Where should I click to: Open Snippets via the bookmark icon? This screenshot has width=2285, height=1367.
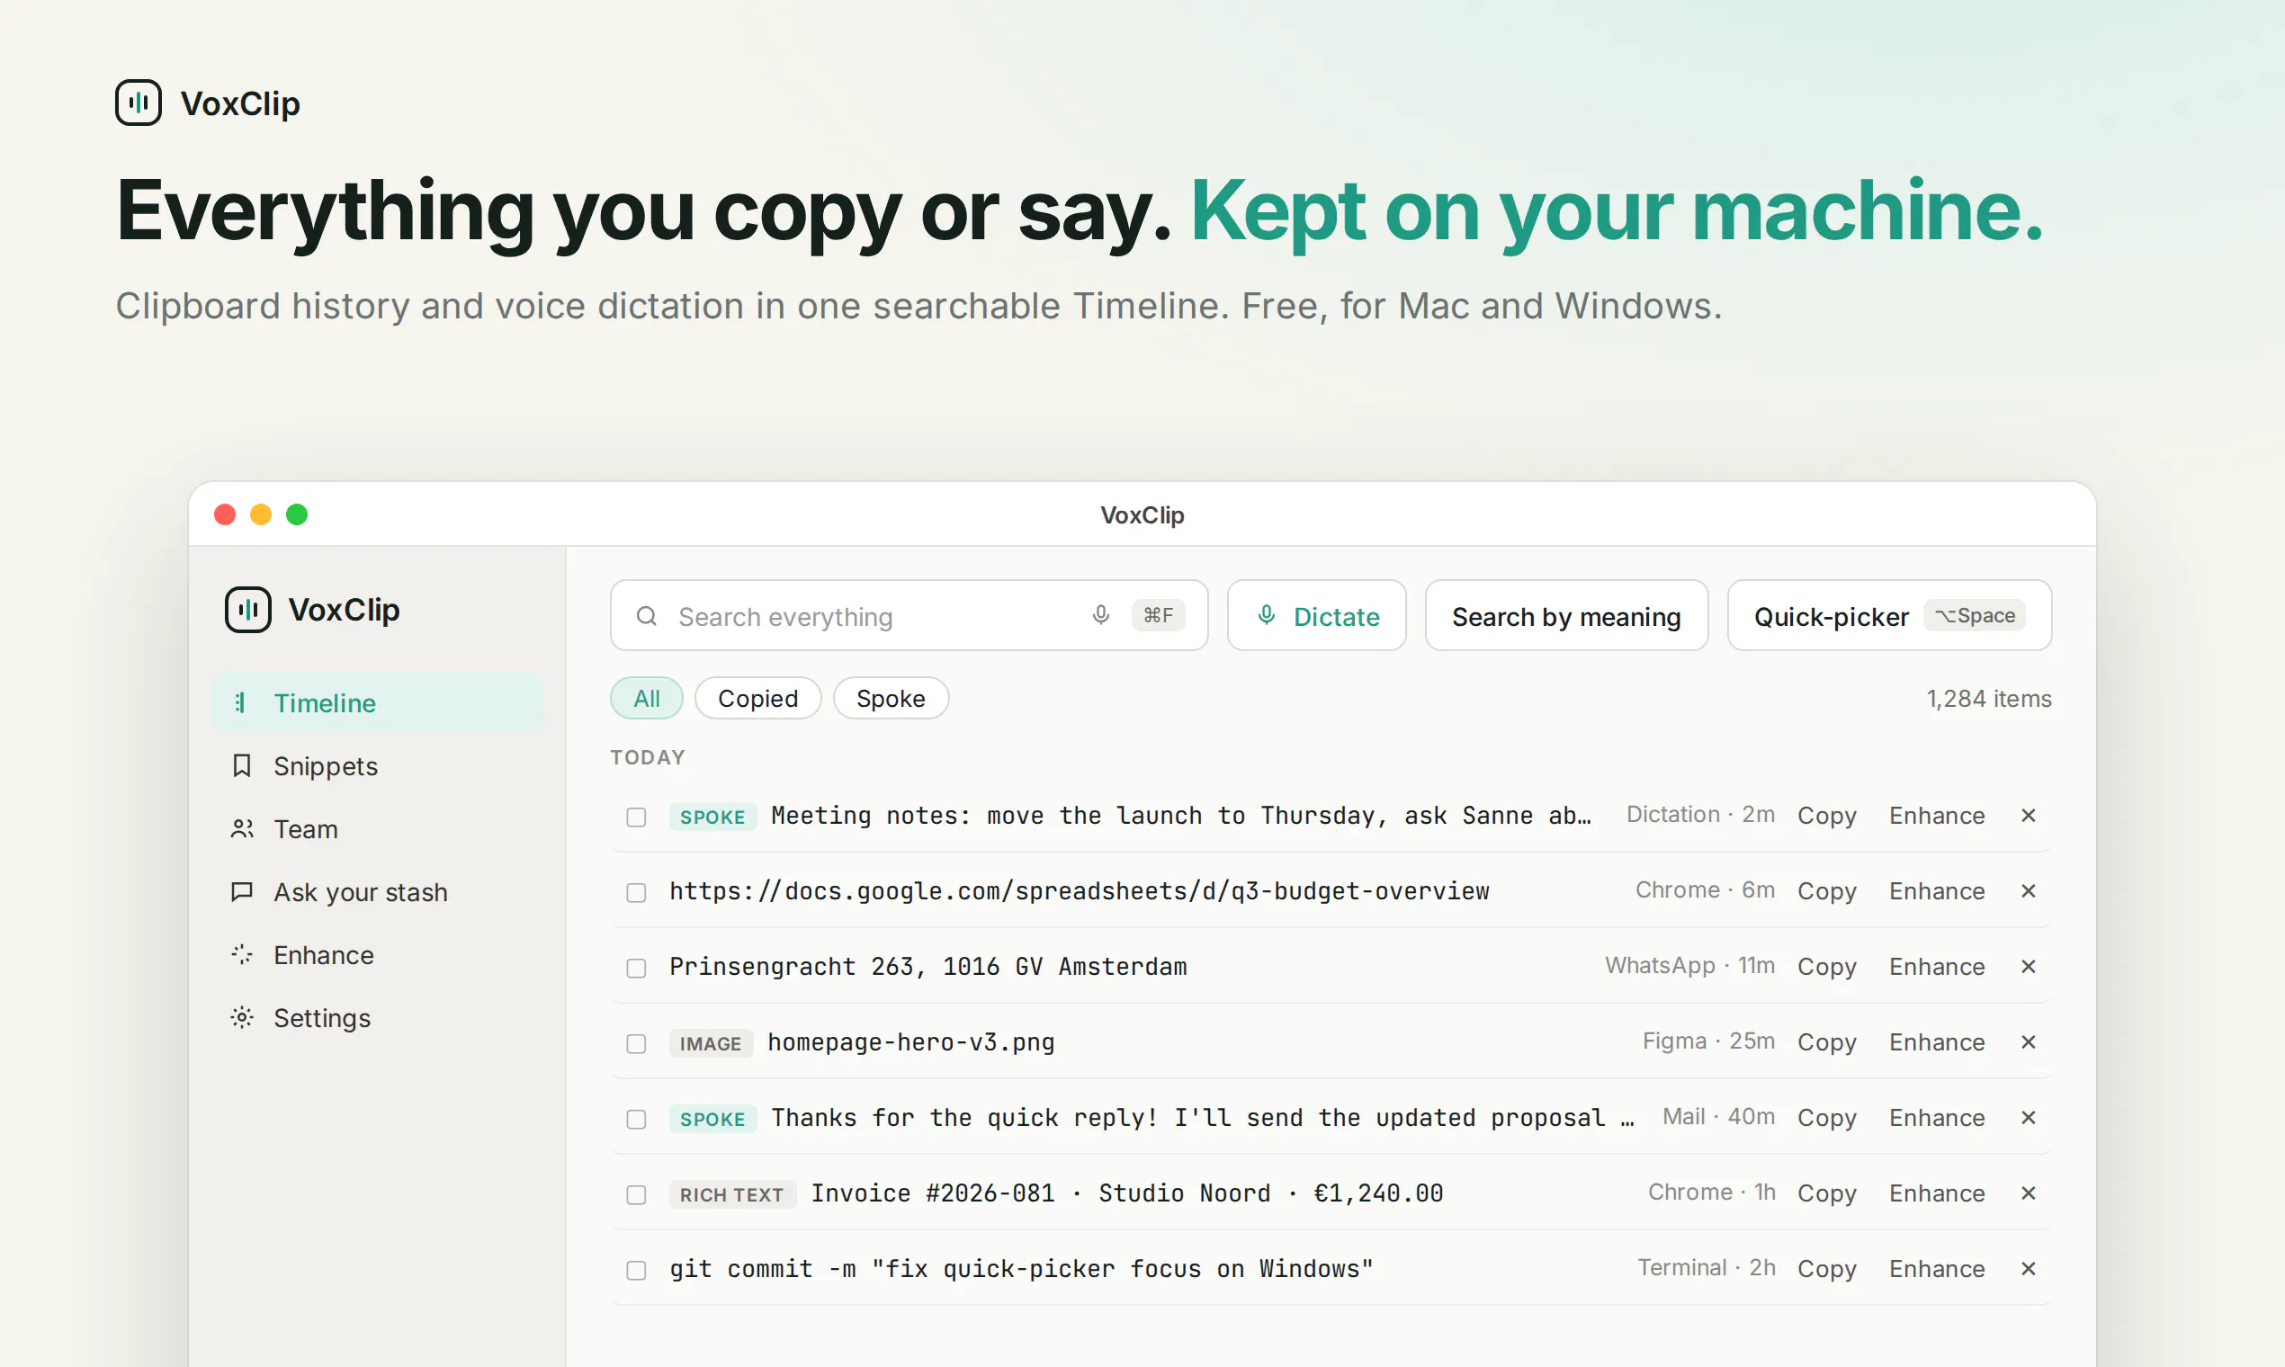click(x=241, y=765)
